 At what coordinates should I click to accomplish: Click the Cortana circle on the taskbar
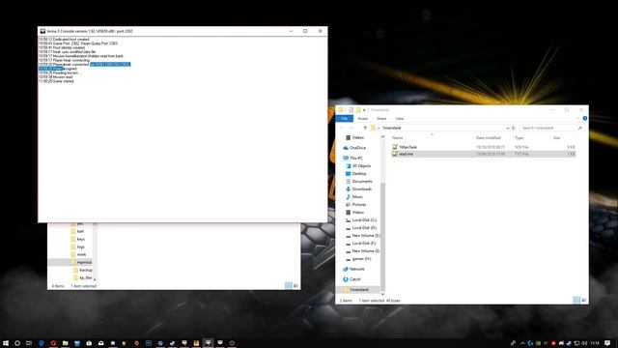[x=17, y=343]
